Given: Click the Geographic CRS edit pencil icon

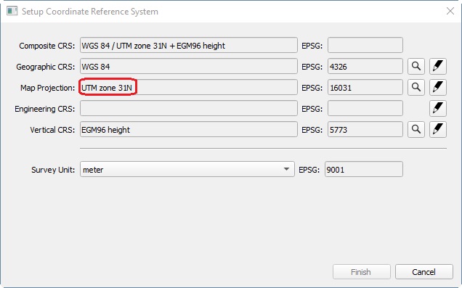Looking at the screenshot, I should [x=438, y=66].
